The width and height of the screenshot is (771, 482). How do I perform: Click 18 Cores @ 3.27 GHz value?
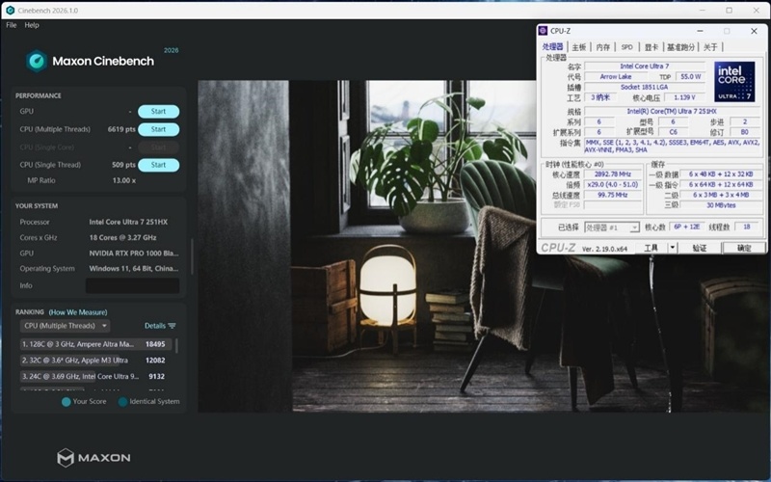[122, 237]
